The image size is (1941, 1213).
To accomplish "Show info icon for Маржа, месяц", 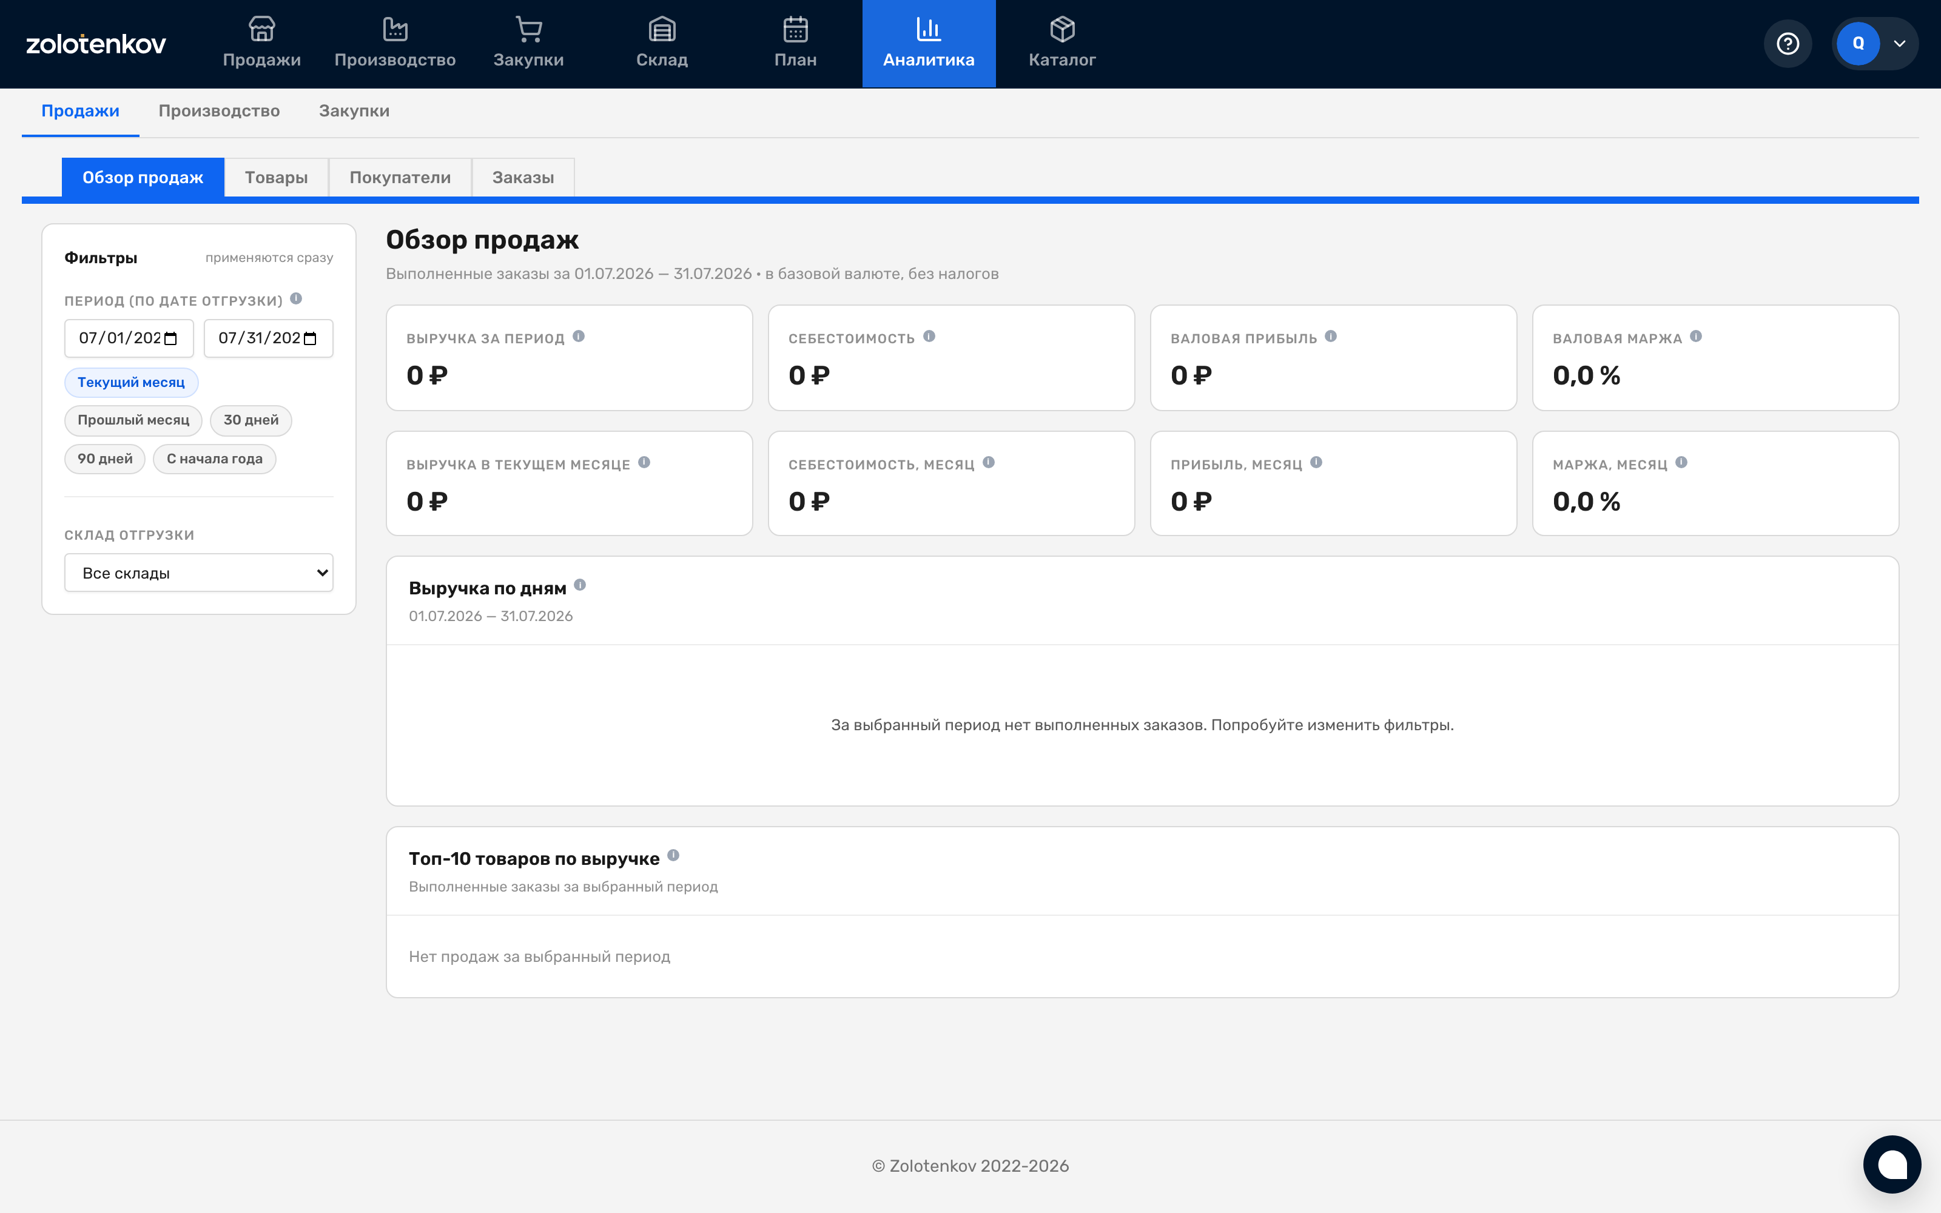I will pos(1681,462).
